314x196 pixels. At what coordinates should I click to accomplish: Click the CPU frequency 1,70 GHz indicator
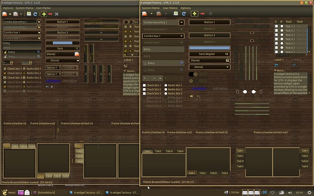tap(232, 192)
